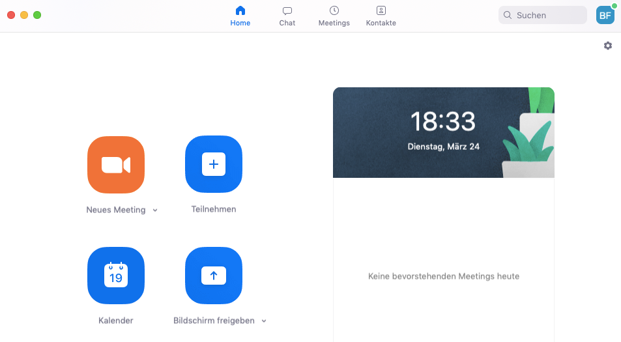Expand the Bildschirm freigeben dropdown arrow

[x=264, y=321]
